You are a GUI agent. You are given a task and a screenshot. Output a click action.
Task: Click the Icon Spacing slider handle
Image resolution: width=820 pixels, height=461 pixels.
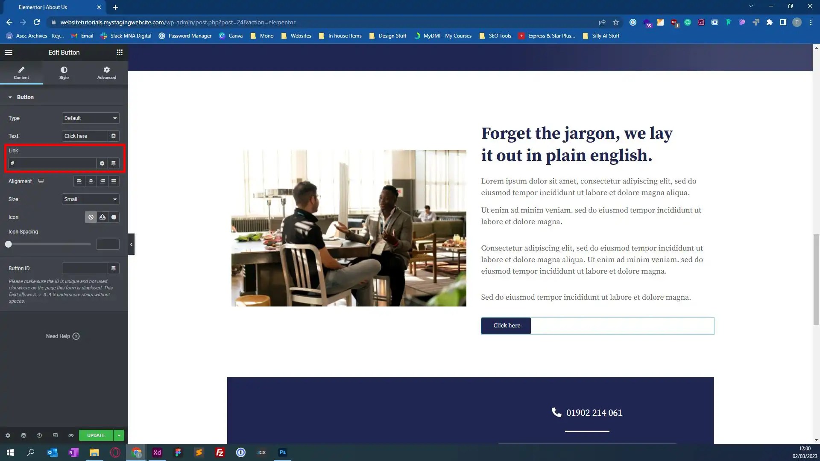(x=9, y=244)
